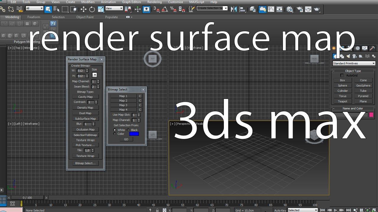The width and height of the screenshot is (378, 212).
Task: Select Black radio in Bitmap Select
Action: (128, 130)
